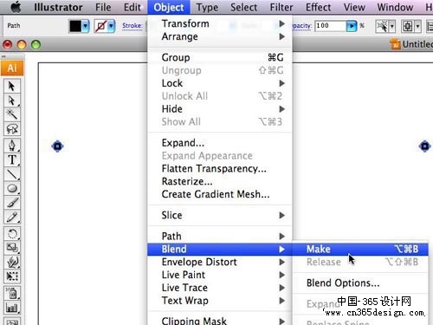Open the Apple menu

[16, 7]
